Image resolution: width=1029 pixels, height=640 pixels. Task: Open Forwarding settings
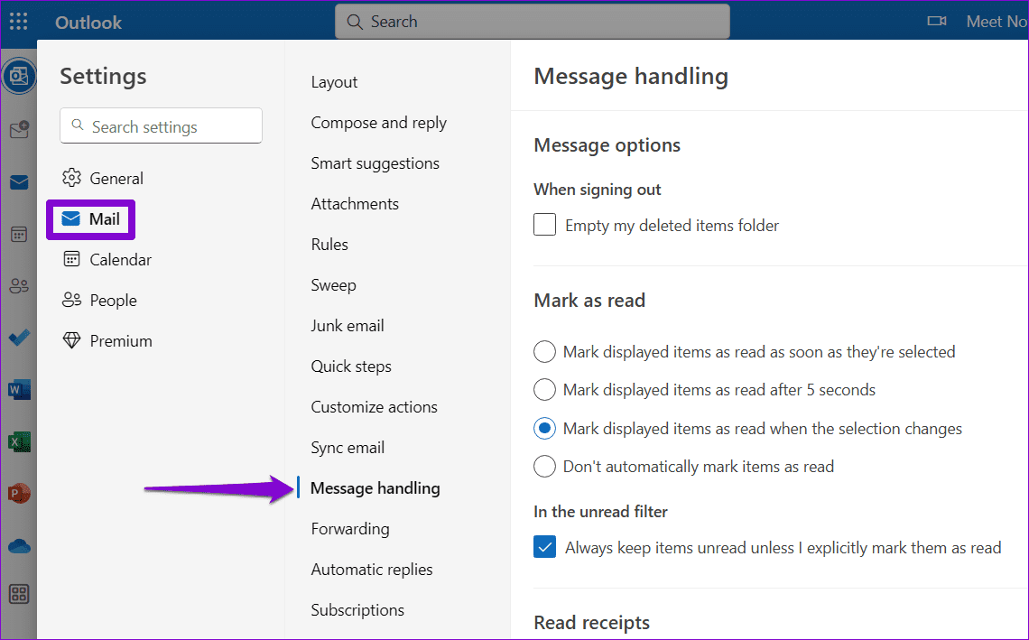click(349, 528)
